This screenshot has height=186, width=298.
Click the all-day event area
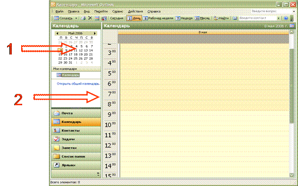[203, 39]
